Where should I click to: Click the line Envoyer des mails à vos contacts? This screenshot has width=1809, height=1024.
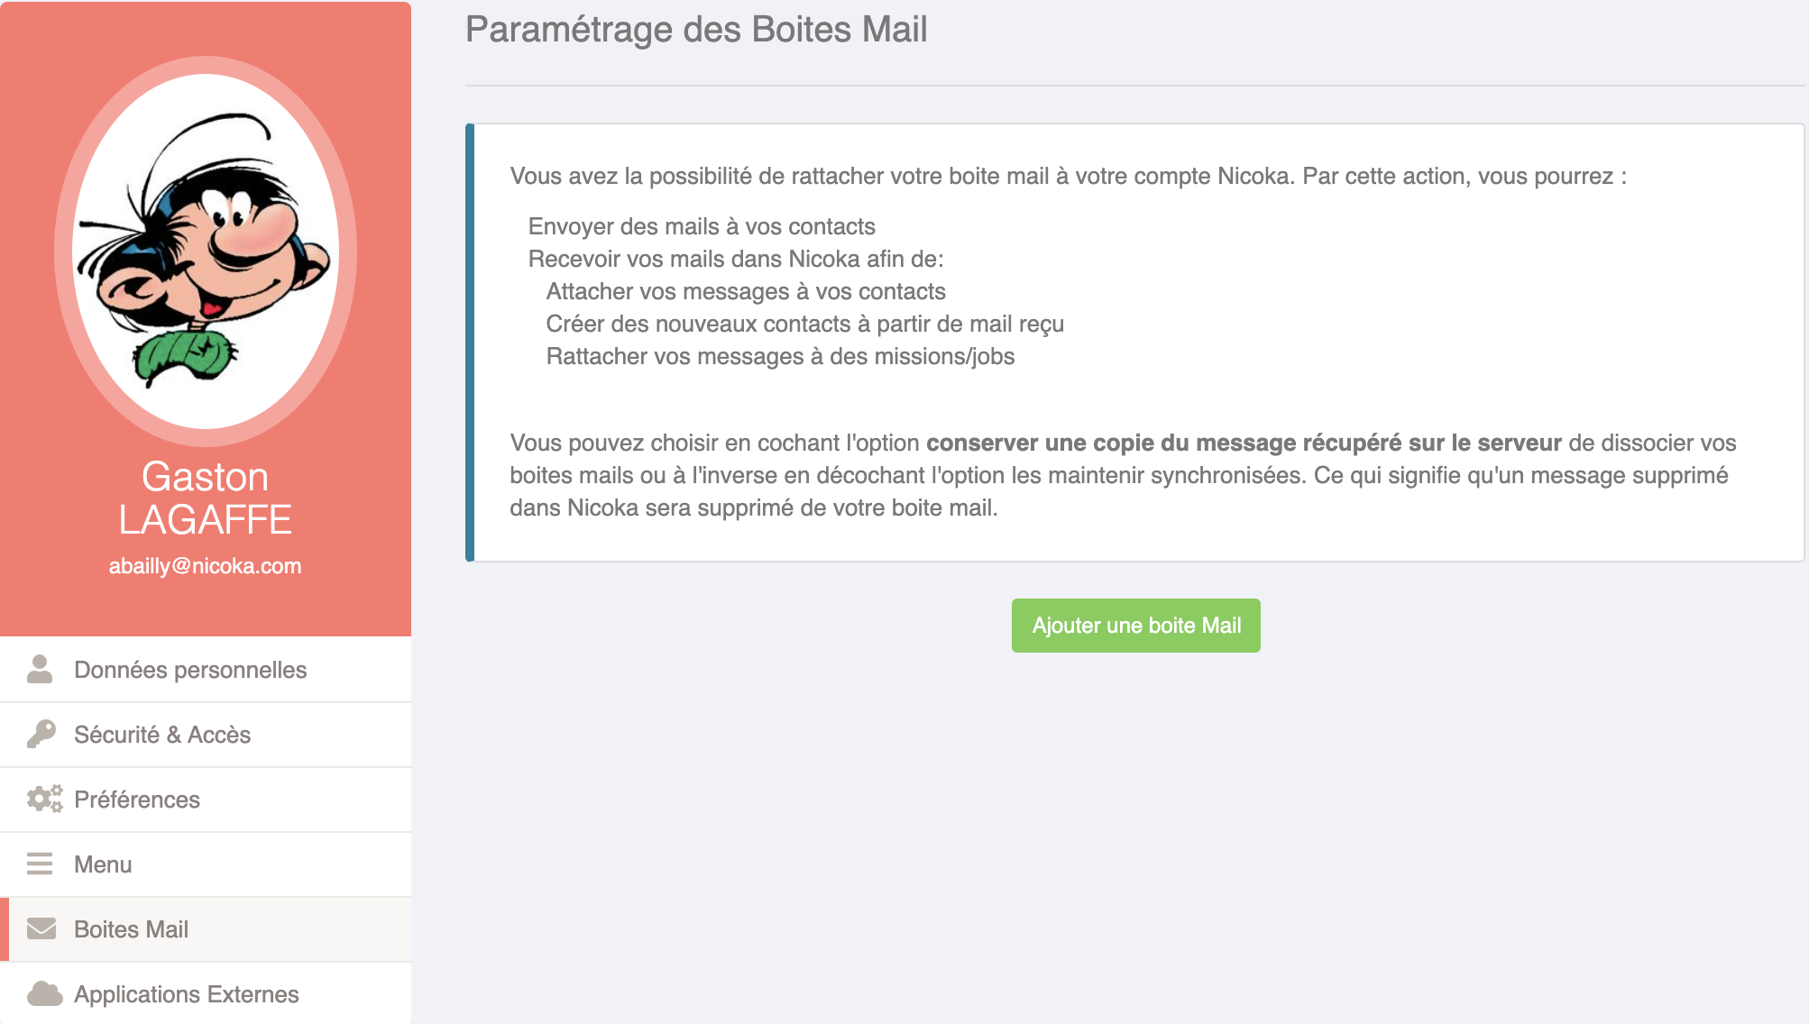coord(702,226)
